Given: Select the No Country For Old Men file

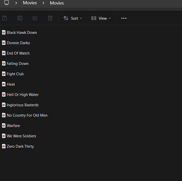Looking at the screenshot, I should coord(25,115).
